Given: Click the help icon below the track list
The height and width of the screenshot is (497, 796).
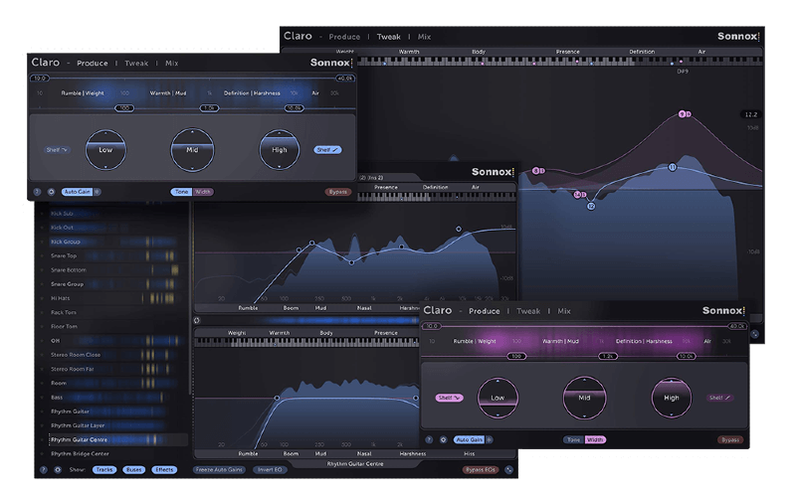Looking at the screenshot, I should [x=44, y=469].
